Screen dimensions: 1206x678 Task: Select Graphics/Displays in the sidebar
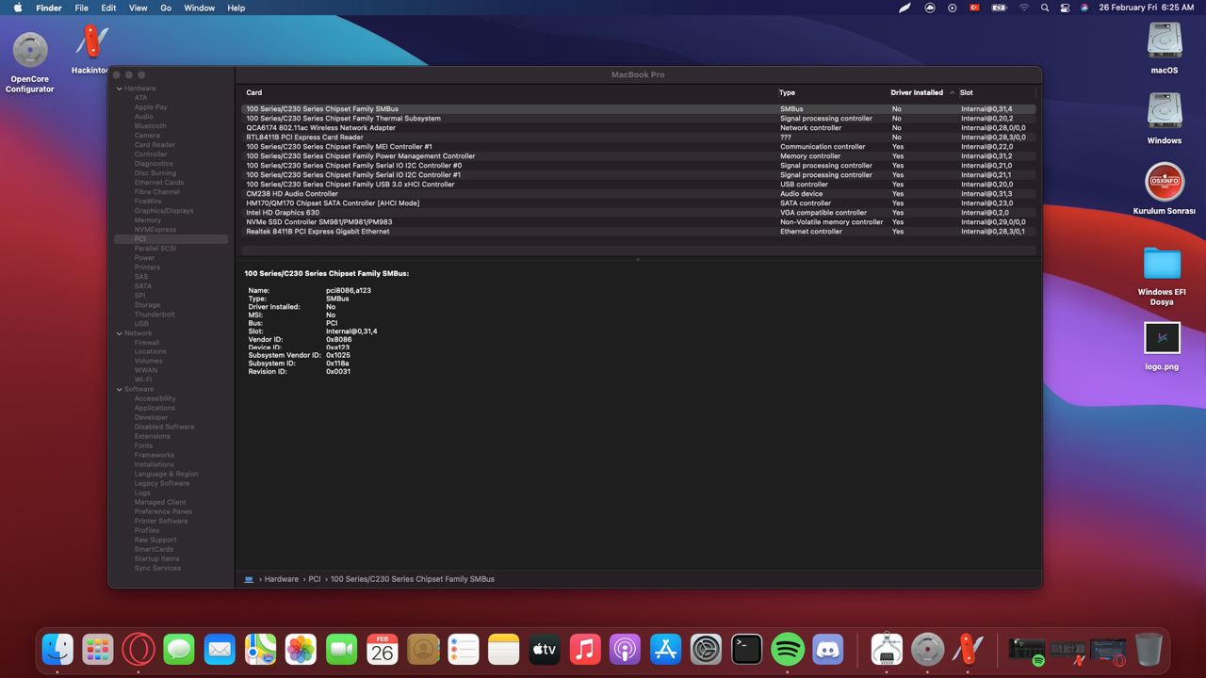click(163, 211)
